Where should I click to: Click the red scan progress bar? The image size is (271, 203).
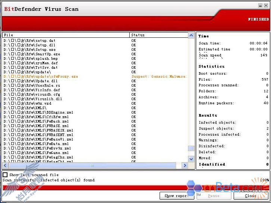pyautogui.click(x=135, y=187)
